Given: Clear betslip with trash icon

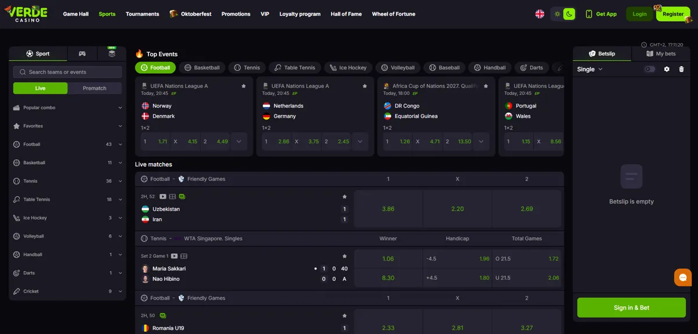Looking at the screenshot, I should (x=682, y=69).
